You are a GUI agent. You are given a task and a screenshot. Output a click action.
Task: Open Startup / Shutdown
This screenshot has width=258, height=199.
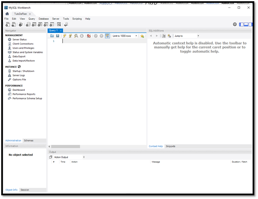(24, 71)
